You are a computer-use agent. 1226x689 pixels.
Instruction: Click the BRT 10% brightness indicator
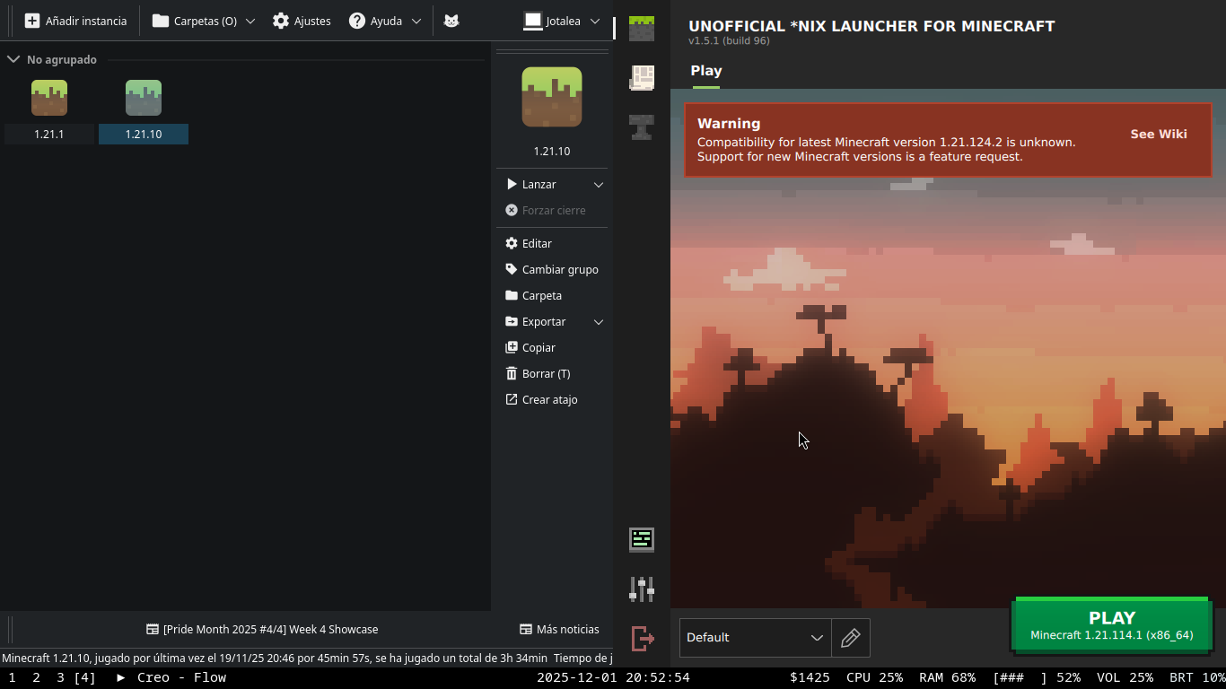point(1197,677)
